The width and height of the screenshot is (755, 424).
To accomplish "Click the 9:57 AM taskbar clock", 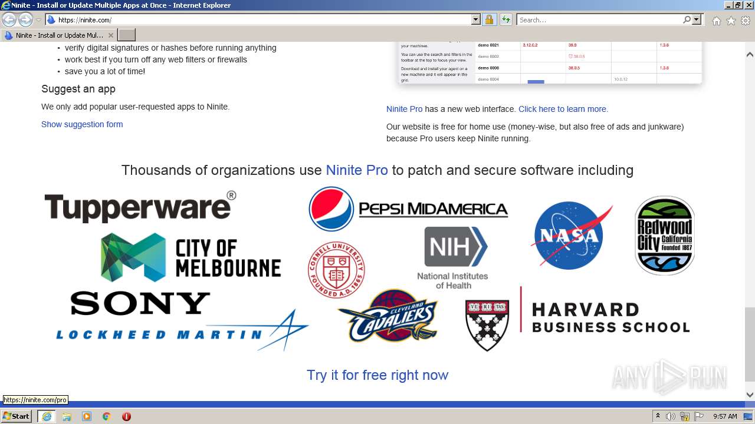I will point(725,416).
